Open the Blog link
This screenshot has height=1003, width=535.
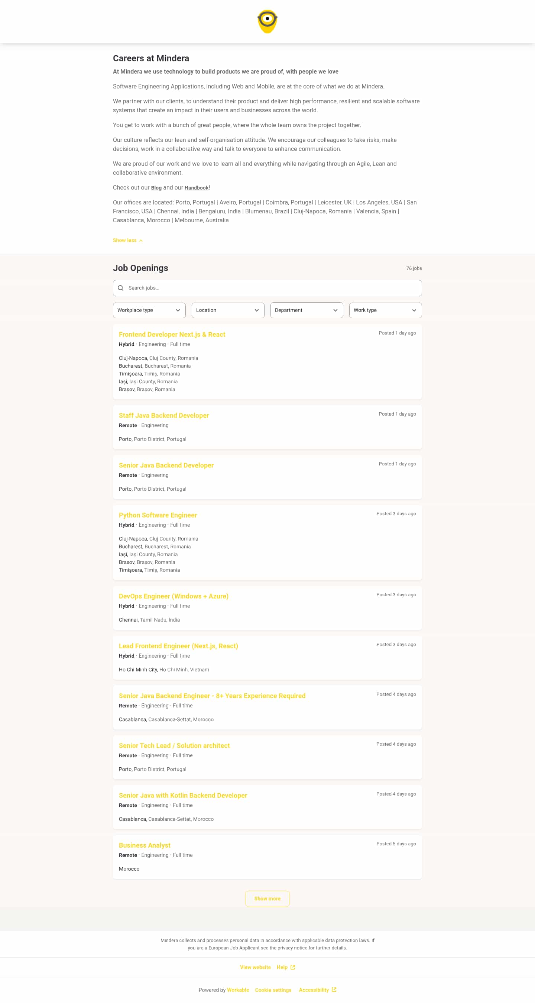pyautogui.click(x=156, y=187)
